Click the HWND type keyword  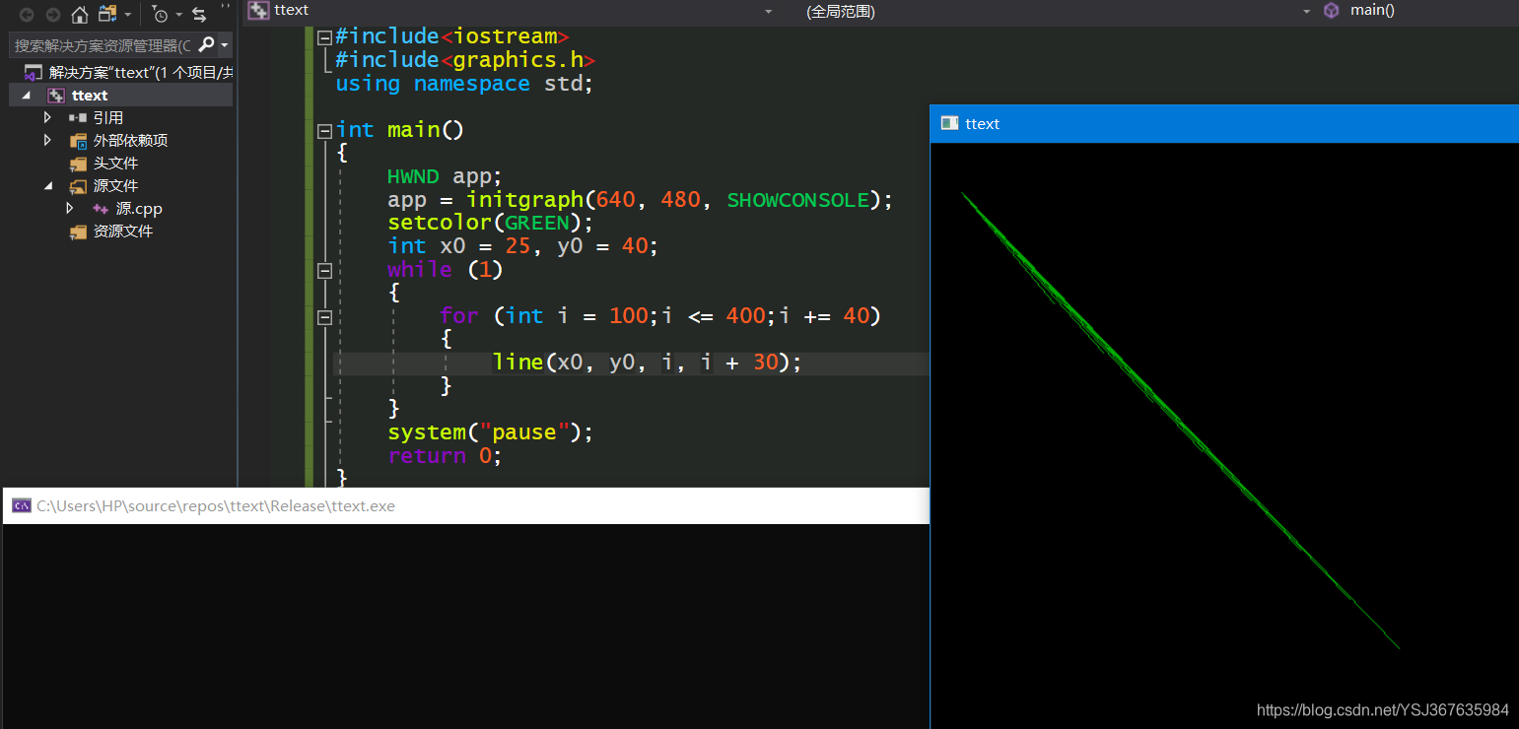click(413, 176)
